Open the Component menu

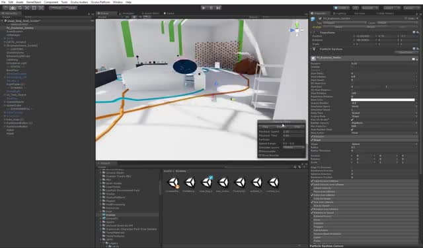click(x=51, y=2)
